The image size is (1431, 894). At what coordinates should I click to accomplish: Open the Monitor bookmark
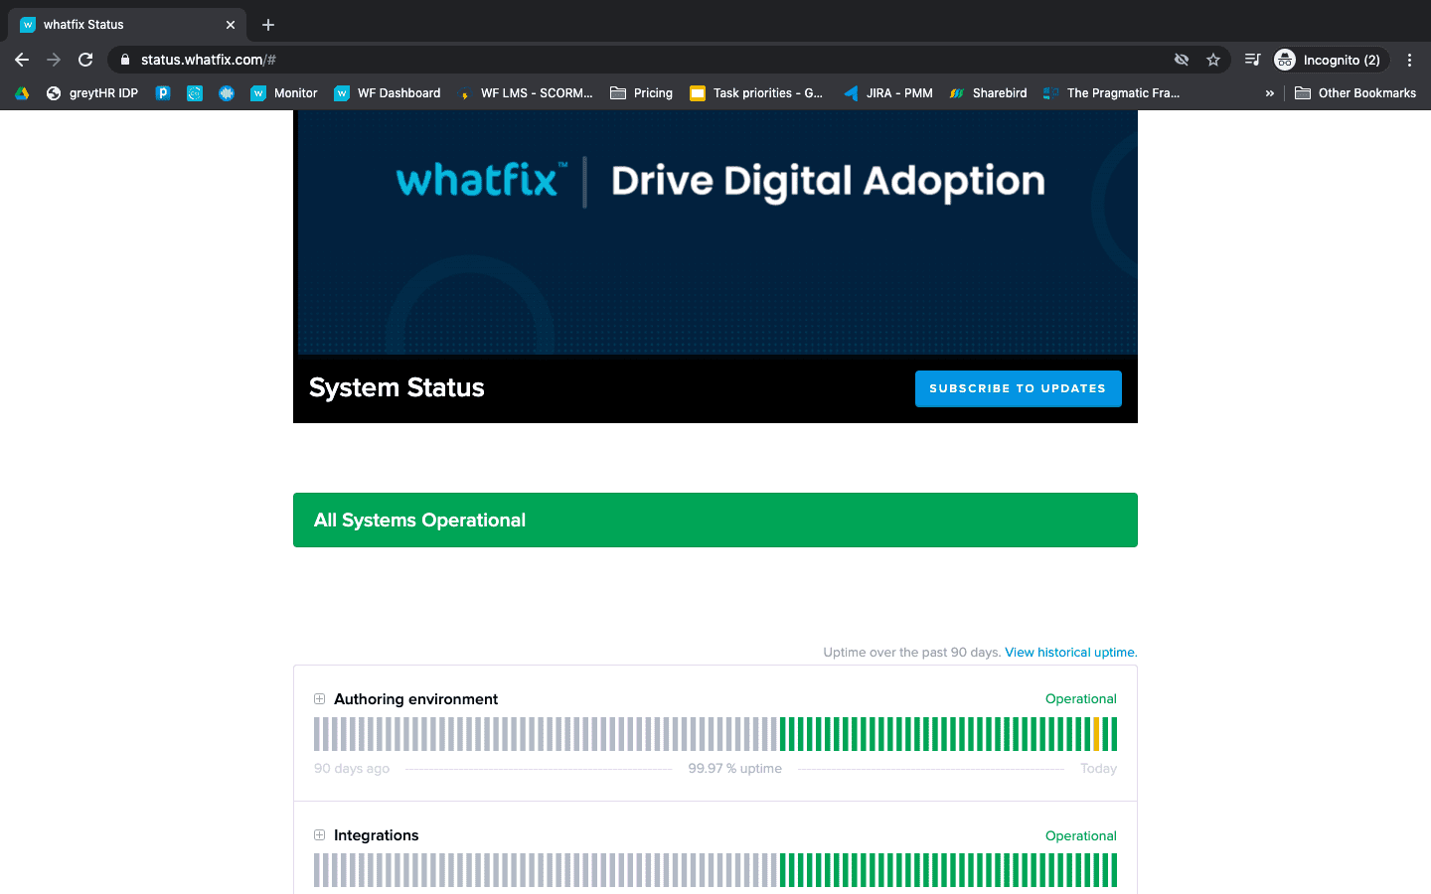(284, 93)
